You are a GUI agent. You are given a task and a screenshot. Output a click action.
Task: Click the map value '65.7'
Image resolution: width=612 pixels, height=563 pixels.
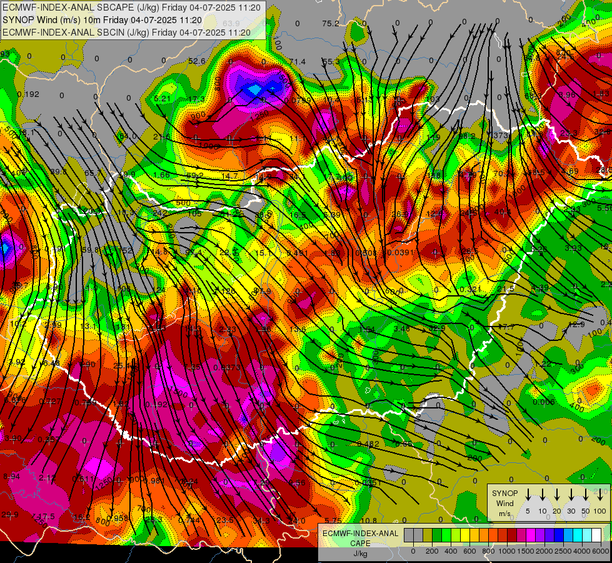point(93,173)
